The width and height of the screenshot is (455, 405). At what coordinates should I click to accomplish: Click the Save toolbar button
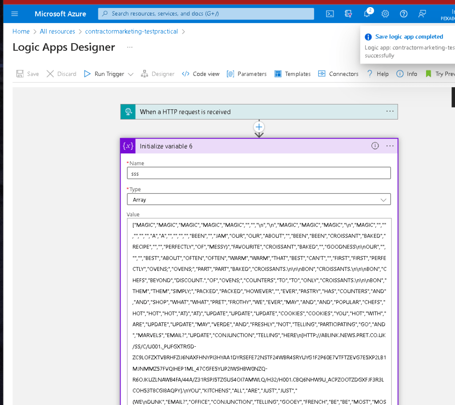point(28,74)
